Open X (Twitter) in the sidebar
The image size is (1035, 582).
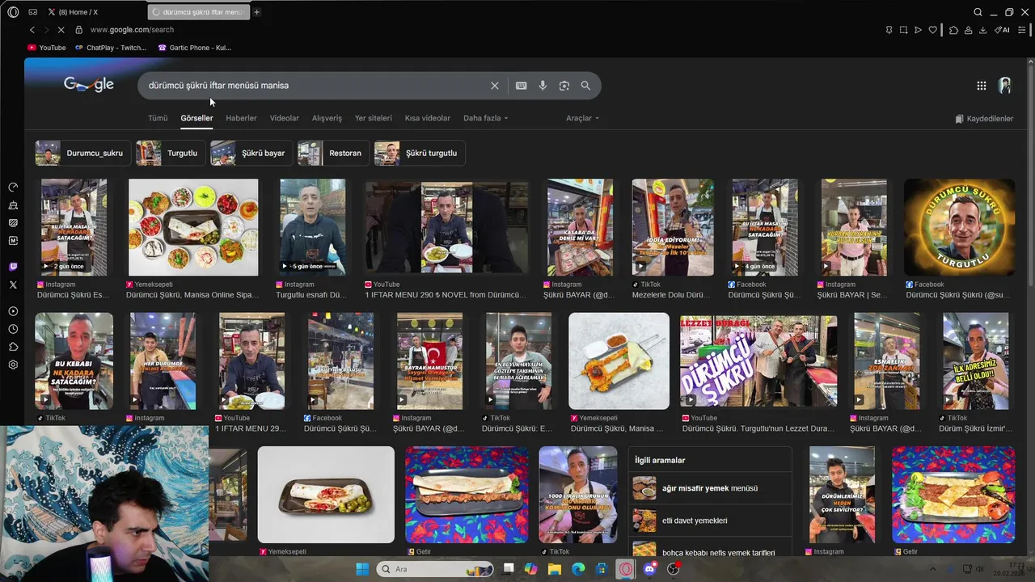(13, 285)
